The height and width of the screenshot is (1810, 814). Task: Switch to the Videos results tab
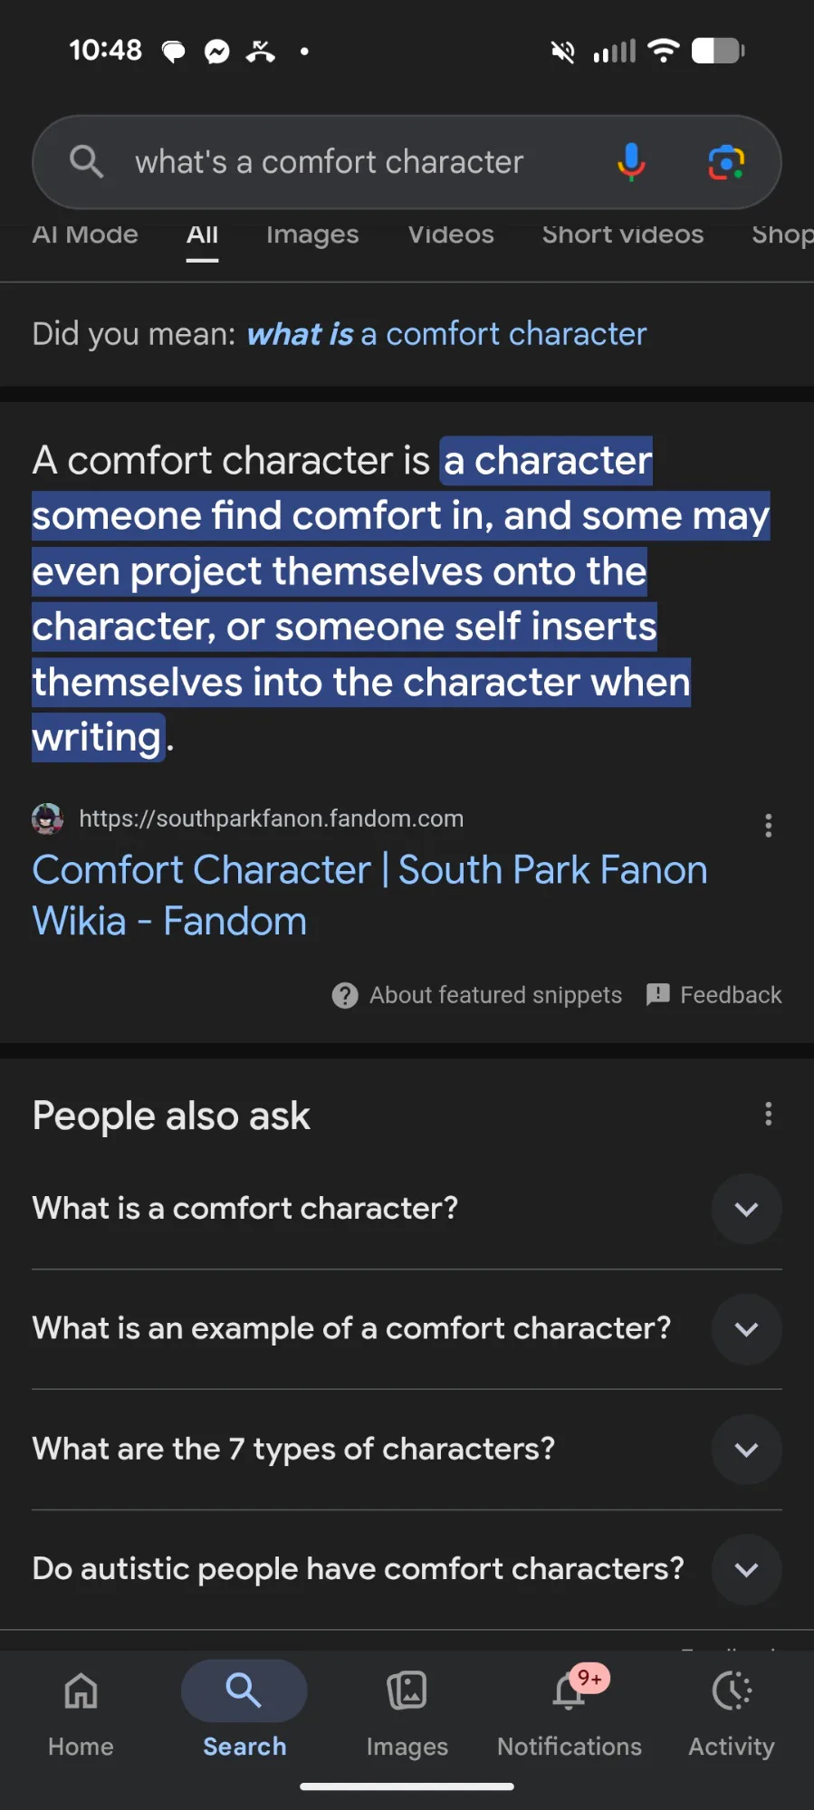pyautogui.click(x=451, y=235)
